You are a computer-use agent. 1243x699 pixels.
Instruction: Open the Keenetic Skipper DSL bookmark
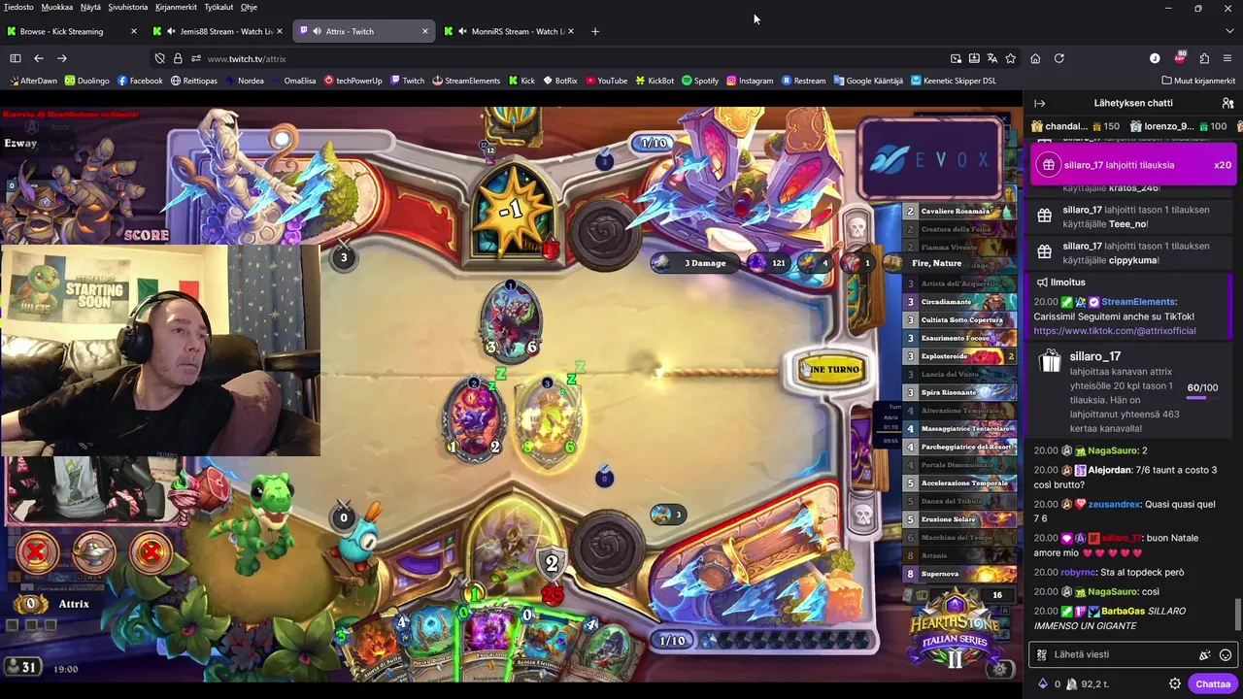pos(954,81)
